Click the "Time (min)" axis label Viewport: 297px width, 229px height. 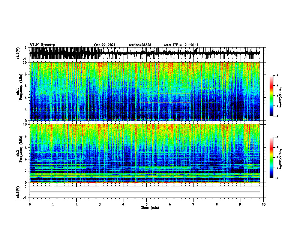click(150, 208)
